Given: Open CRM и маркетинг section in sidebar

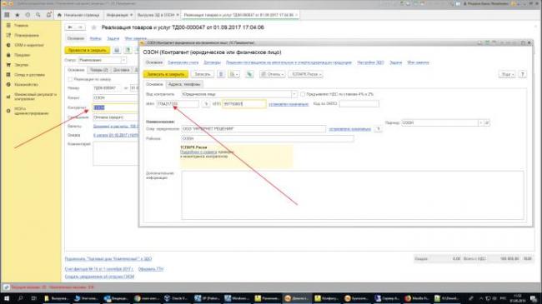Looking at the screenshot, I should click(29, 45).
